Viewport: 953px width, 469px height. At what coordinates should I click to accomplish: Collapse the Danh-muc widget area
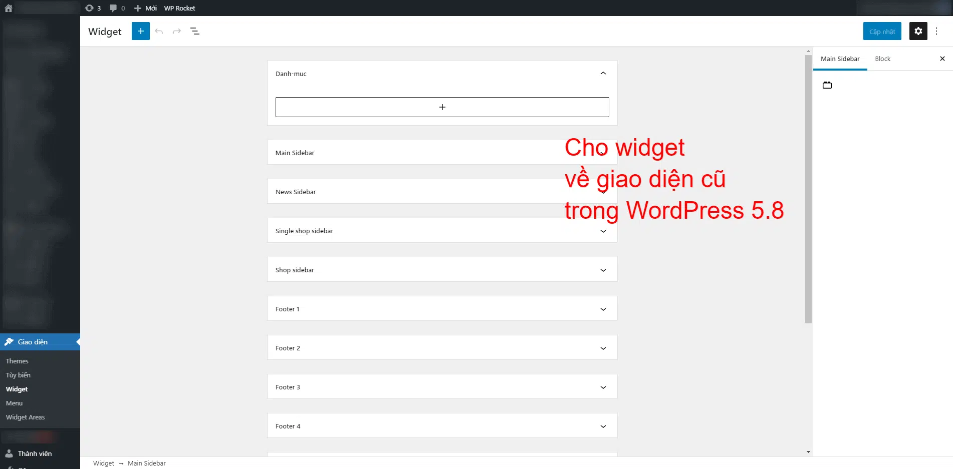603,73
